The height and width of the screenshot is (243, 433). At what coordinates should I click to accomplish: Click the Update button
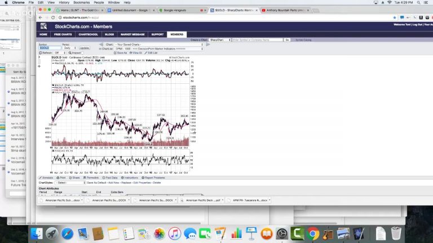tap(84, 48)
